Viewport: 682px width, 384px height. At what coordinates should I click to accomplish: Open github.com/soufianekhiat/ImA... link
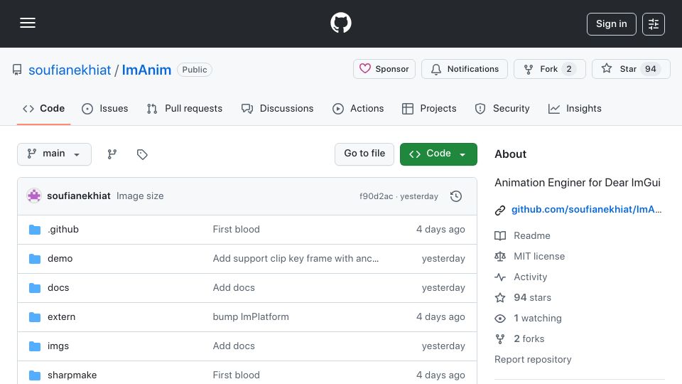tap(586, 209)
